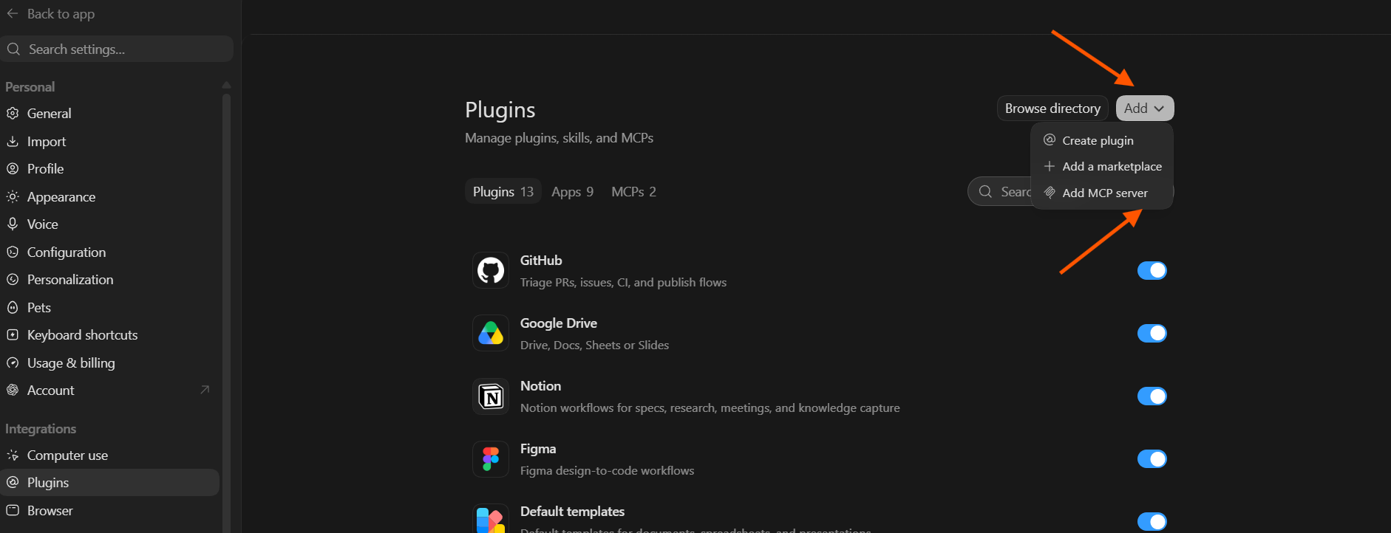Select Add MCP server menu option

(x=1101, y=193)
